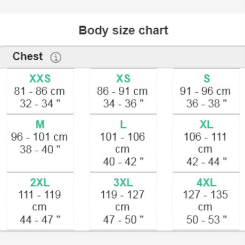
Task: Click the Chest info icon
Action: point(56,58)
